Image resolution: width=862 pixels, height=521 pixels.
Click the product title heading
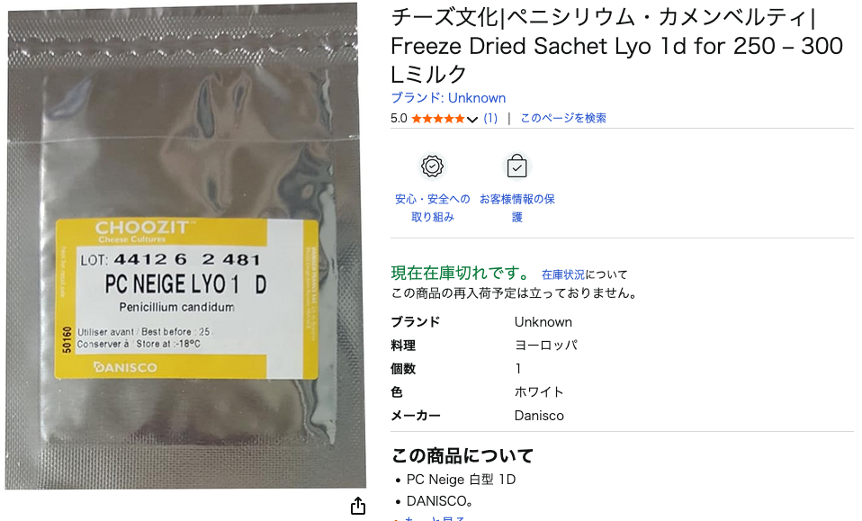click(x=617, y=46)
